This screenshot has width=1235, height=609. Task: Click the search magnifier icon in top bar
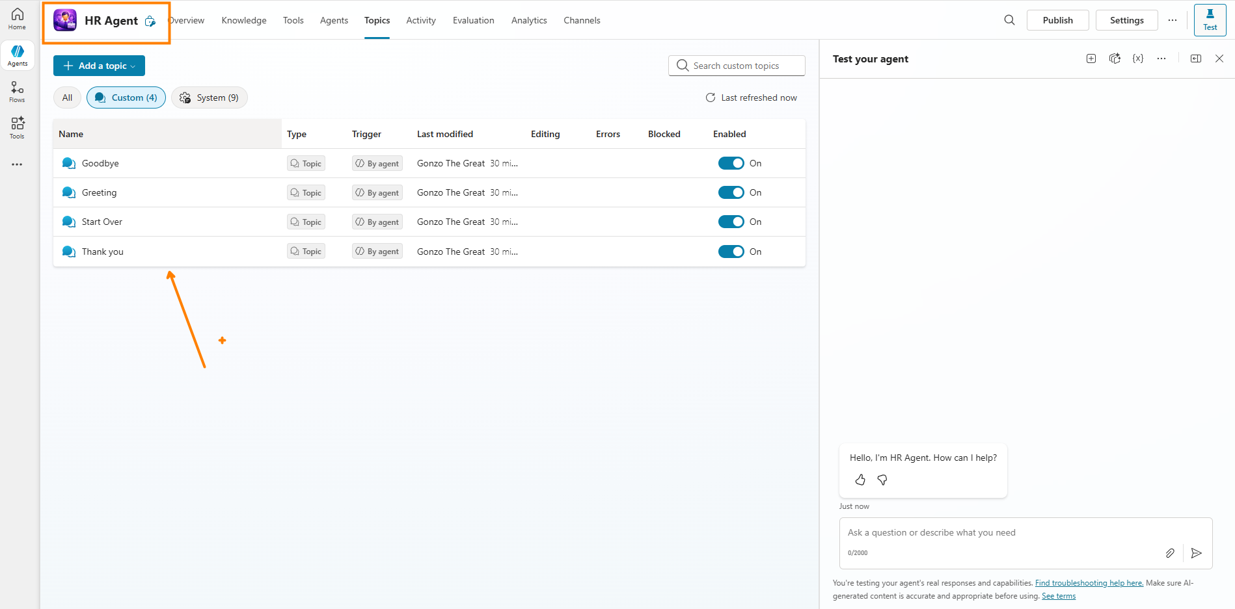click(x=1009, y=20)
